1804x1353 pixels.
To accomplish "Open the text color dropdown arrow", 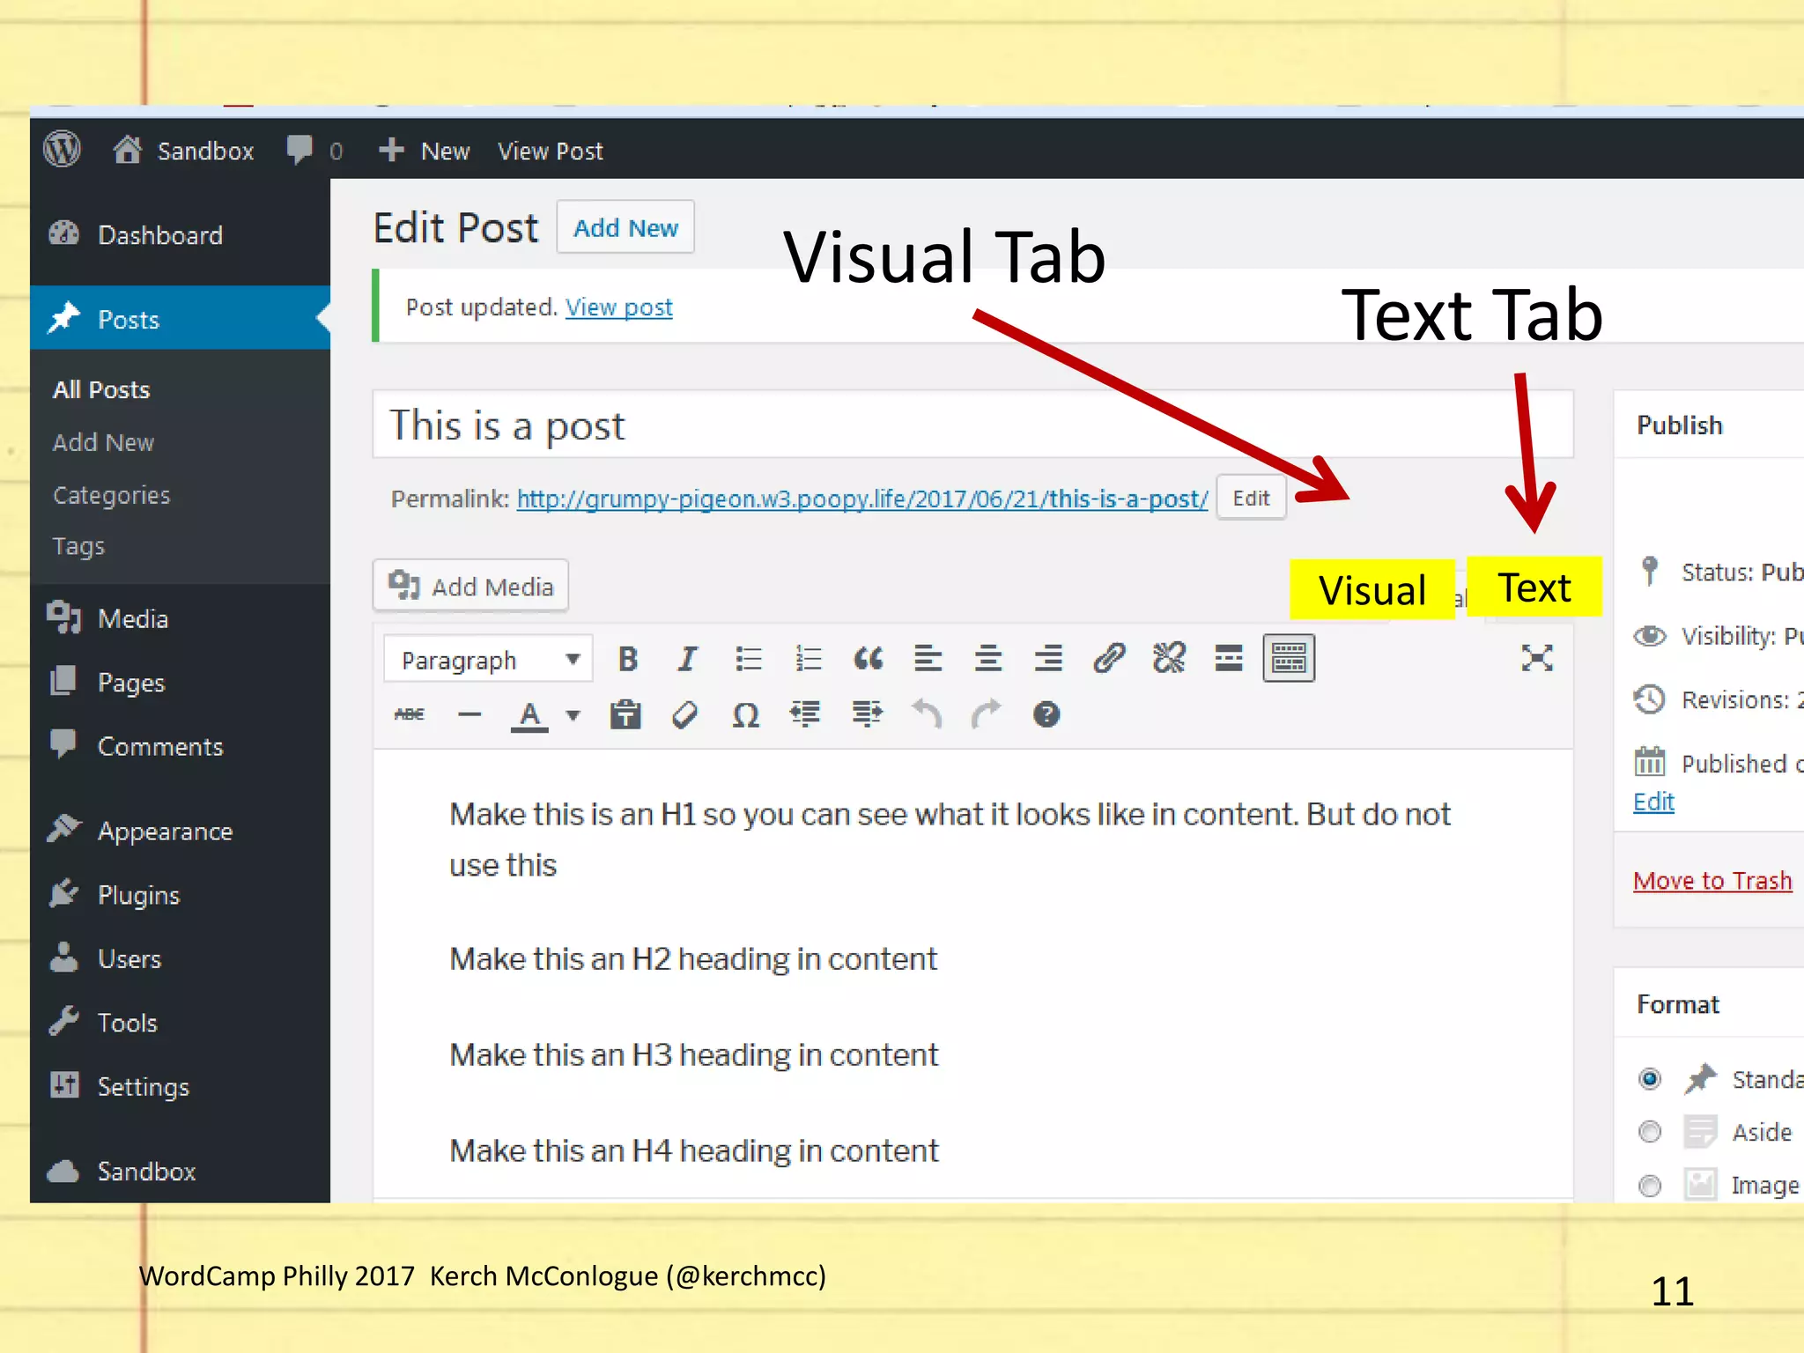I will click(x=573, y=715).
